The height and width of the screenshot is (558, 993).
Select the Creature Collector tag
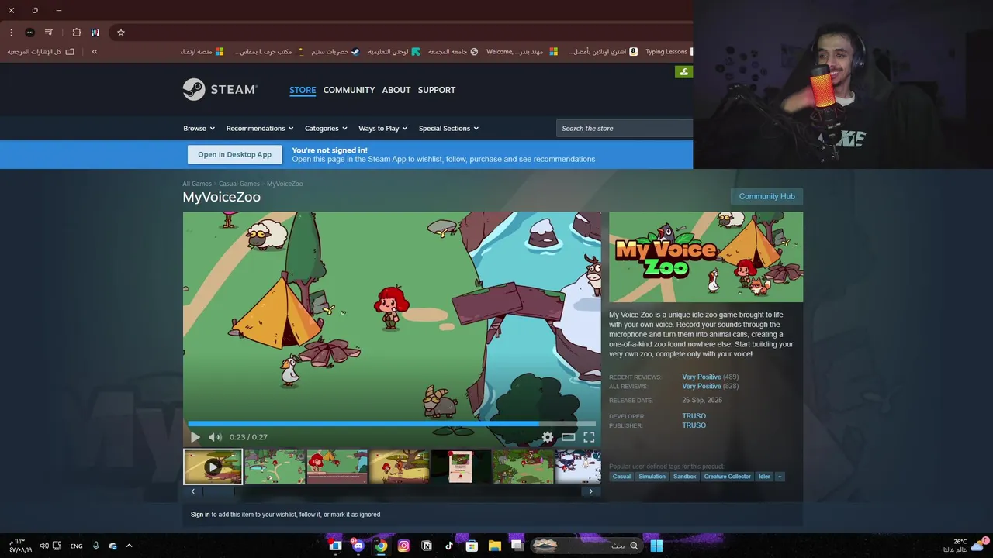pos(727,477)
